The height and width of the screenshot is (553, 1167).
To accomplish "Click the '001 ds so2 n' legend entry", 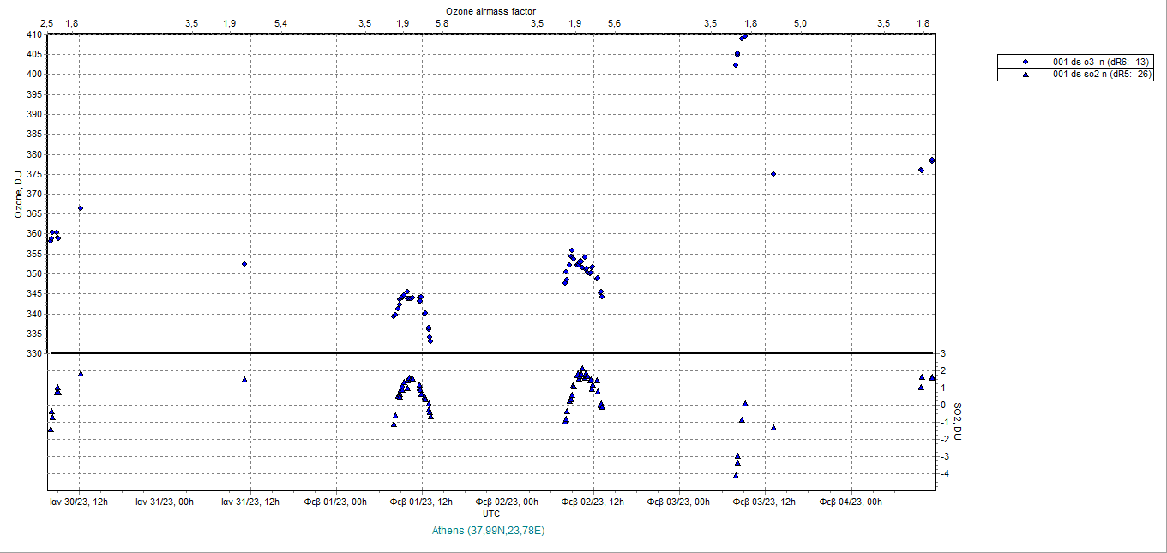I will point(1101,75).
